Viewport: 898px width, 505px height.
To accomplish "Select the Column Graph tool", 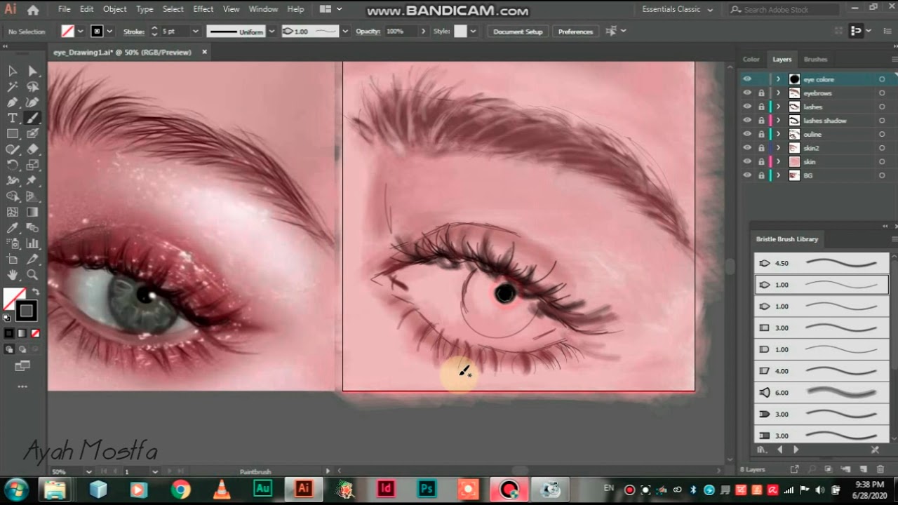I will click(32, 243).
